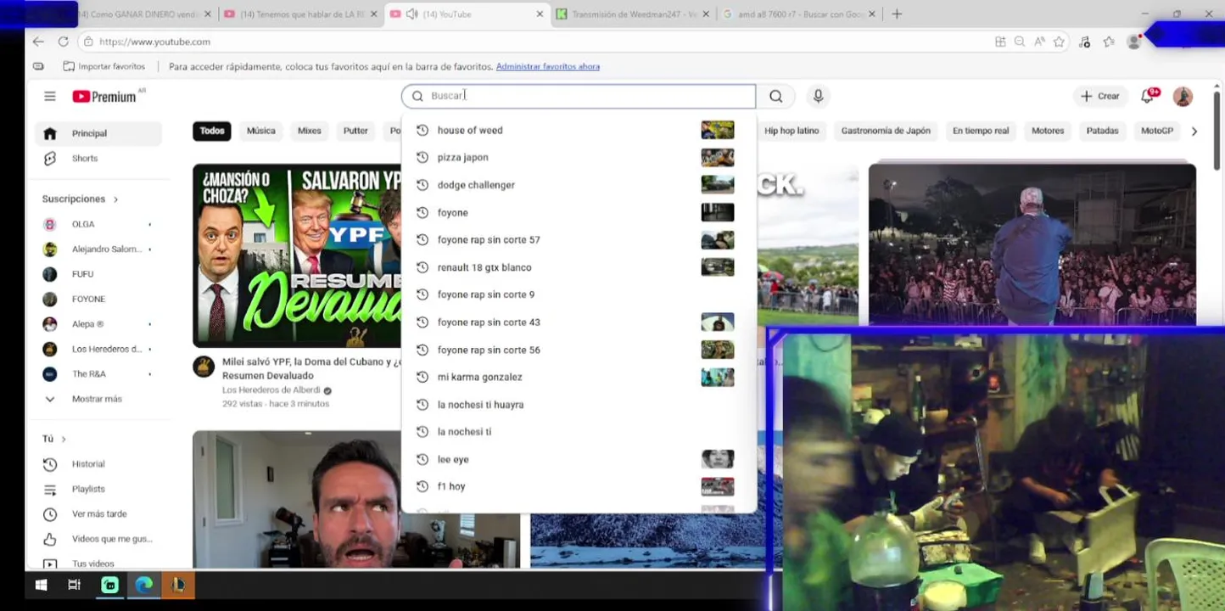Viewport: 1225px width, 611px height.
Task: Open Videos que me gustan
Action: (x=98, y=539)
